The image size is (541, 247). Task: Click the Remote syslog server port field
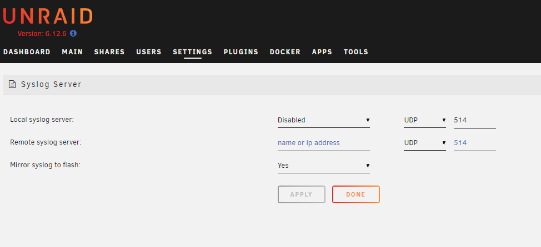click(475, 143)
